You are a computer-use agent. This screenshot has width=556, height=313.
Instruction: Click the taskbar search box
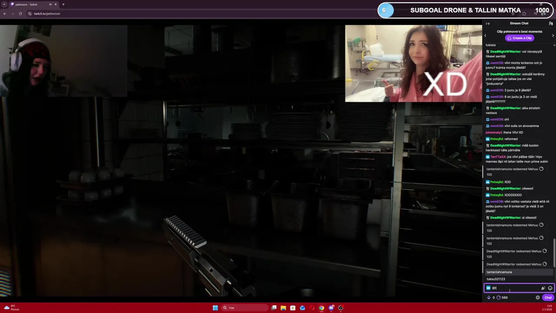click(x=245, y=308)
